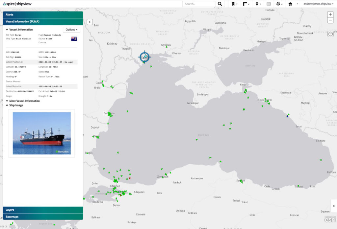Open the Alerts section

(42, 14)
